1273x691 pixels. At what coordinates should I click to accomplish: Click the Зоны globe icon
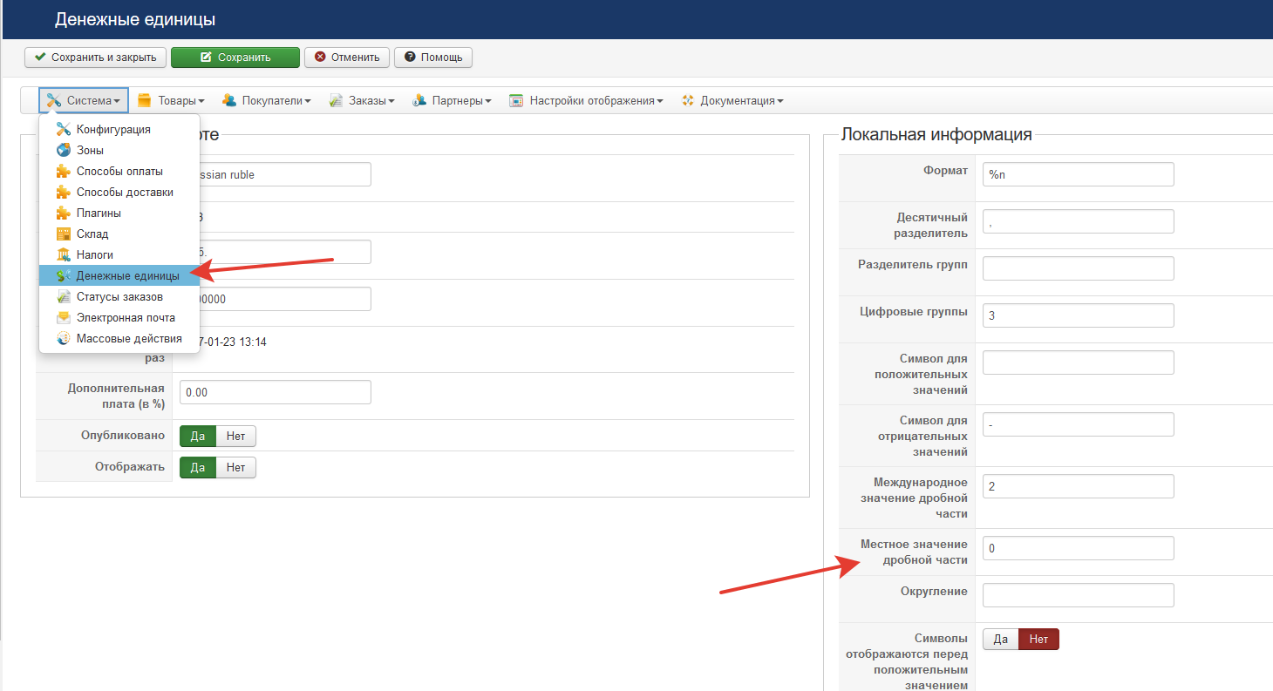coord(63,150)
